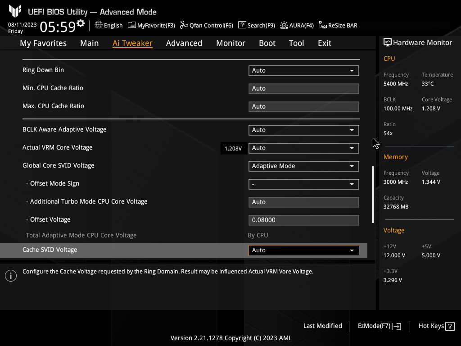Click Version 2.21.1278 copyright text
This screenshot has height=346, width=461.
point(230,338)
